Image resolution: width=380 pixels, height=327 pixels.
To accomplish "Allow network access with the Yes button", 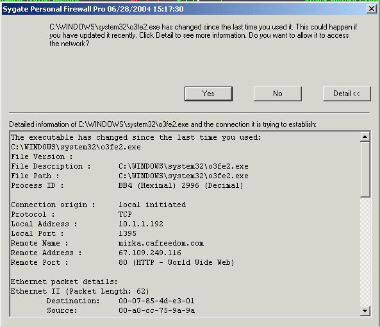I will click(x=208, y=94).
